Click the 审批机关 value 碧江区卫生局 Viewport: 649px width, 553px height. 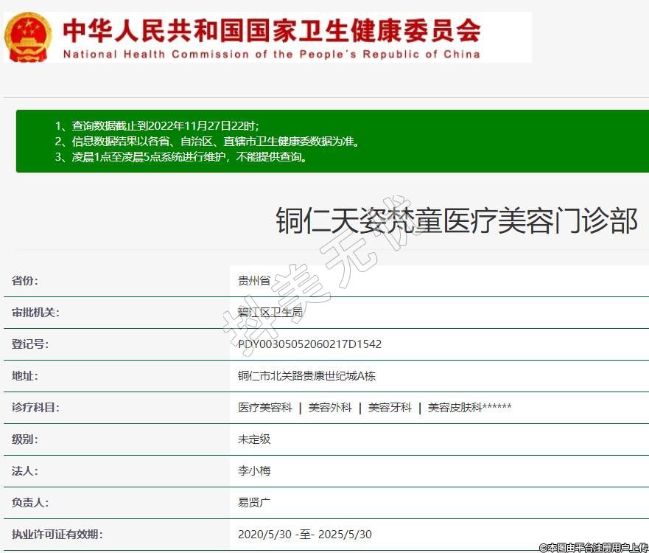click(x=270, y=313)
